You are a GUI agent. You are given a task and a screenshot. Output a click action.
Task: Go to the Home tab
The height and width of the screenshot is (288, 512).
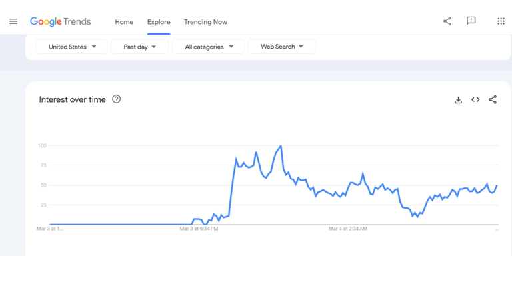(x=124, y=22)
